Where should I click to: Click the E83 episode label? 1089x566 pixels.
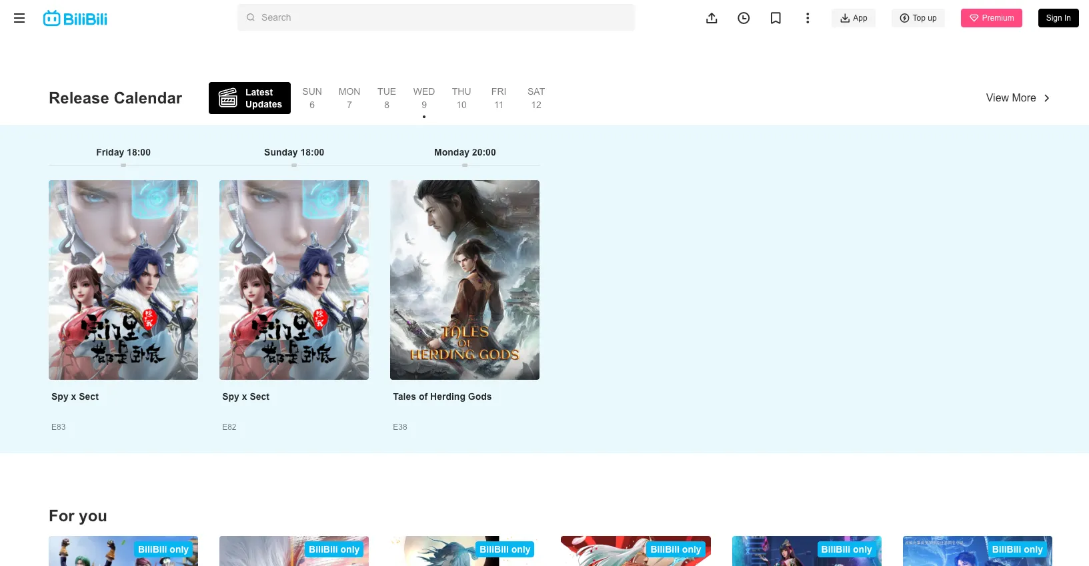coord(59,427)
